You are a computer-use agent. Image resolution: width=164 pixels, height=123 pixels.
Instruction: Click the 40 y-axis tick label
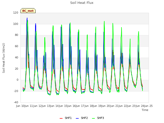click(x=16, y=57)
